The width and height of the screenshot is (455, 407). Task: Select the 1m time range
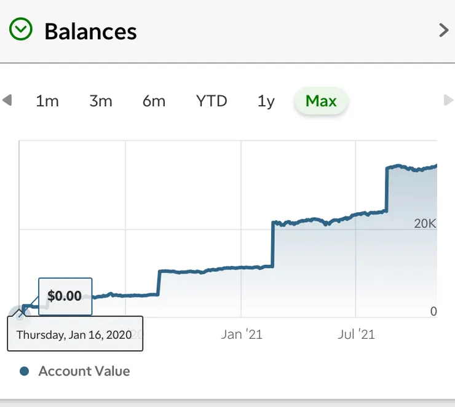[47, 101]
